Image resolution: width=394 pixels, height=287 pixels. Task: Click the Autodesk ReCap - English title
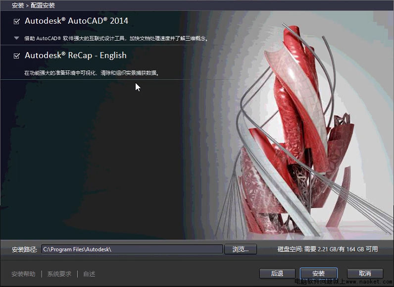(75, 55)
